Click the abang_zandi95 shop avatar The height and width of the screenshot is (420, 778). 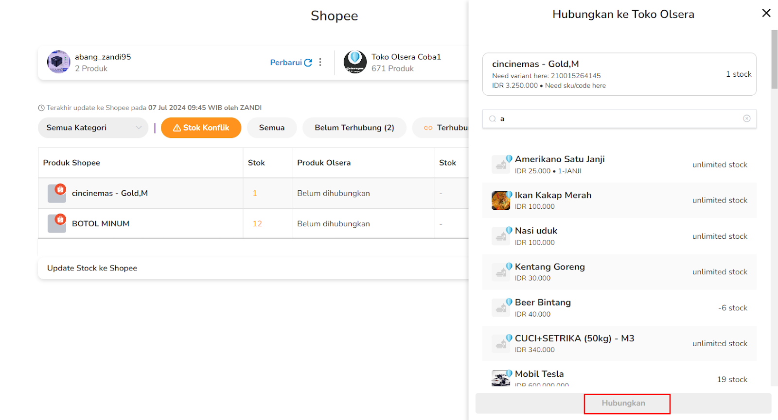(x=58, y=62)
